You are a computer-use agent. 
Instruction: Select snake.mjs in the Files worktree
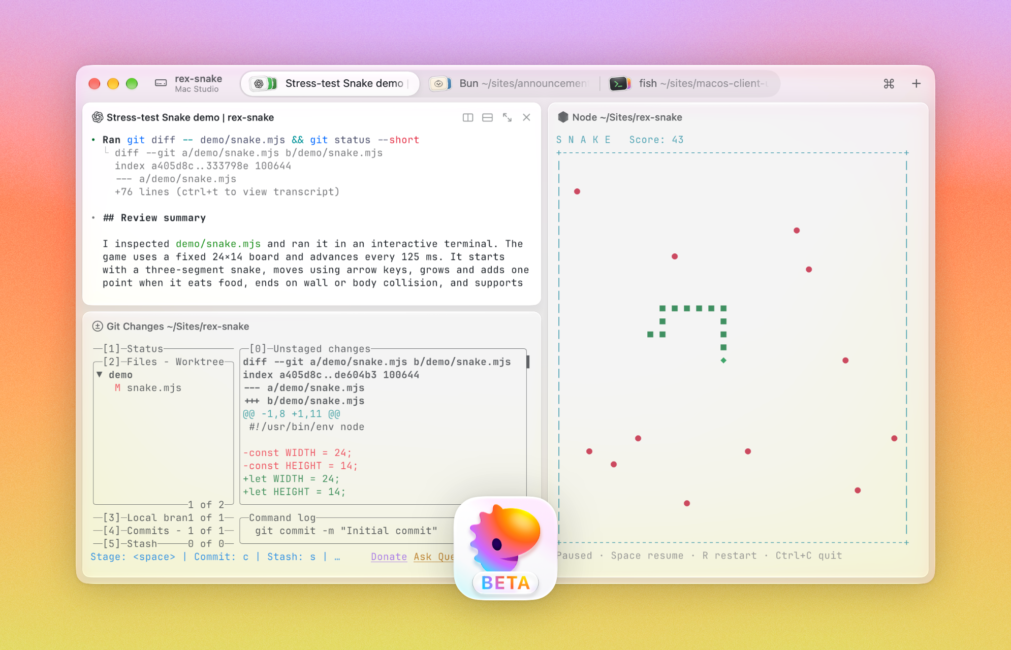coord(154,388)
